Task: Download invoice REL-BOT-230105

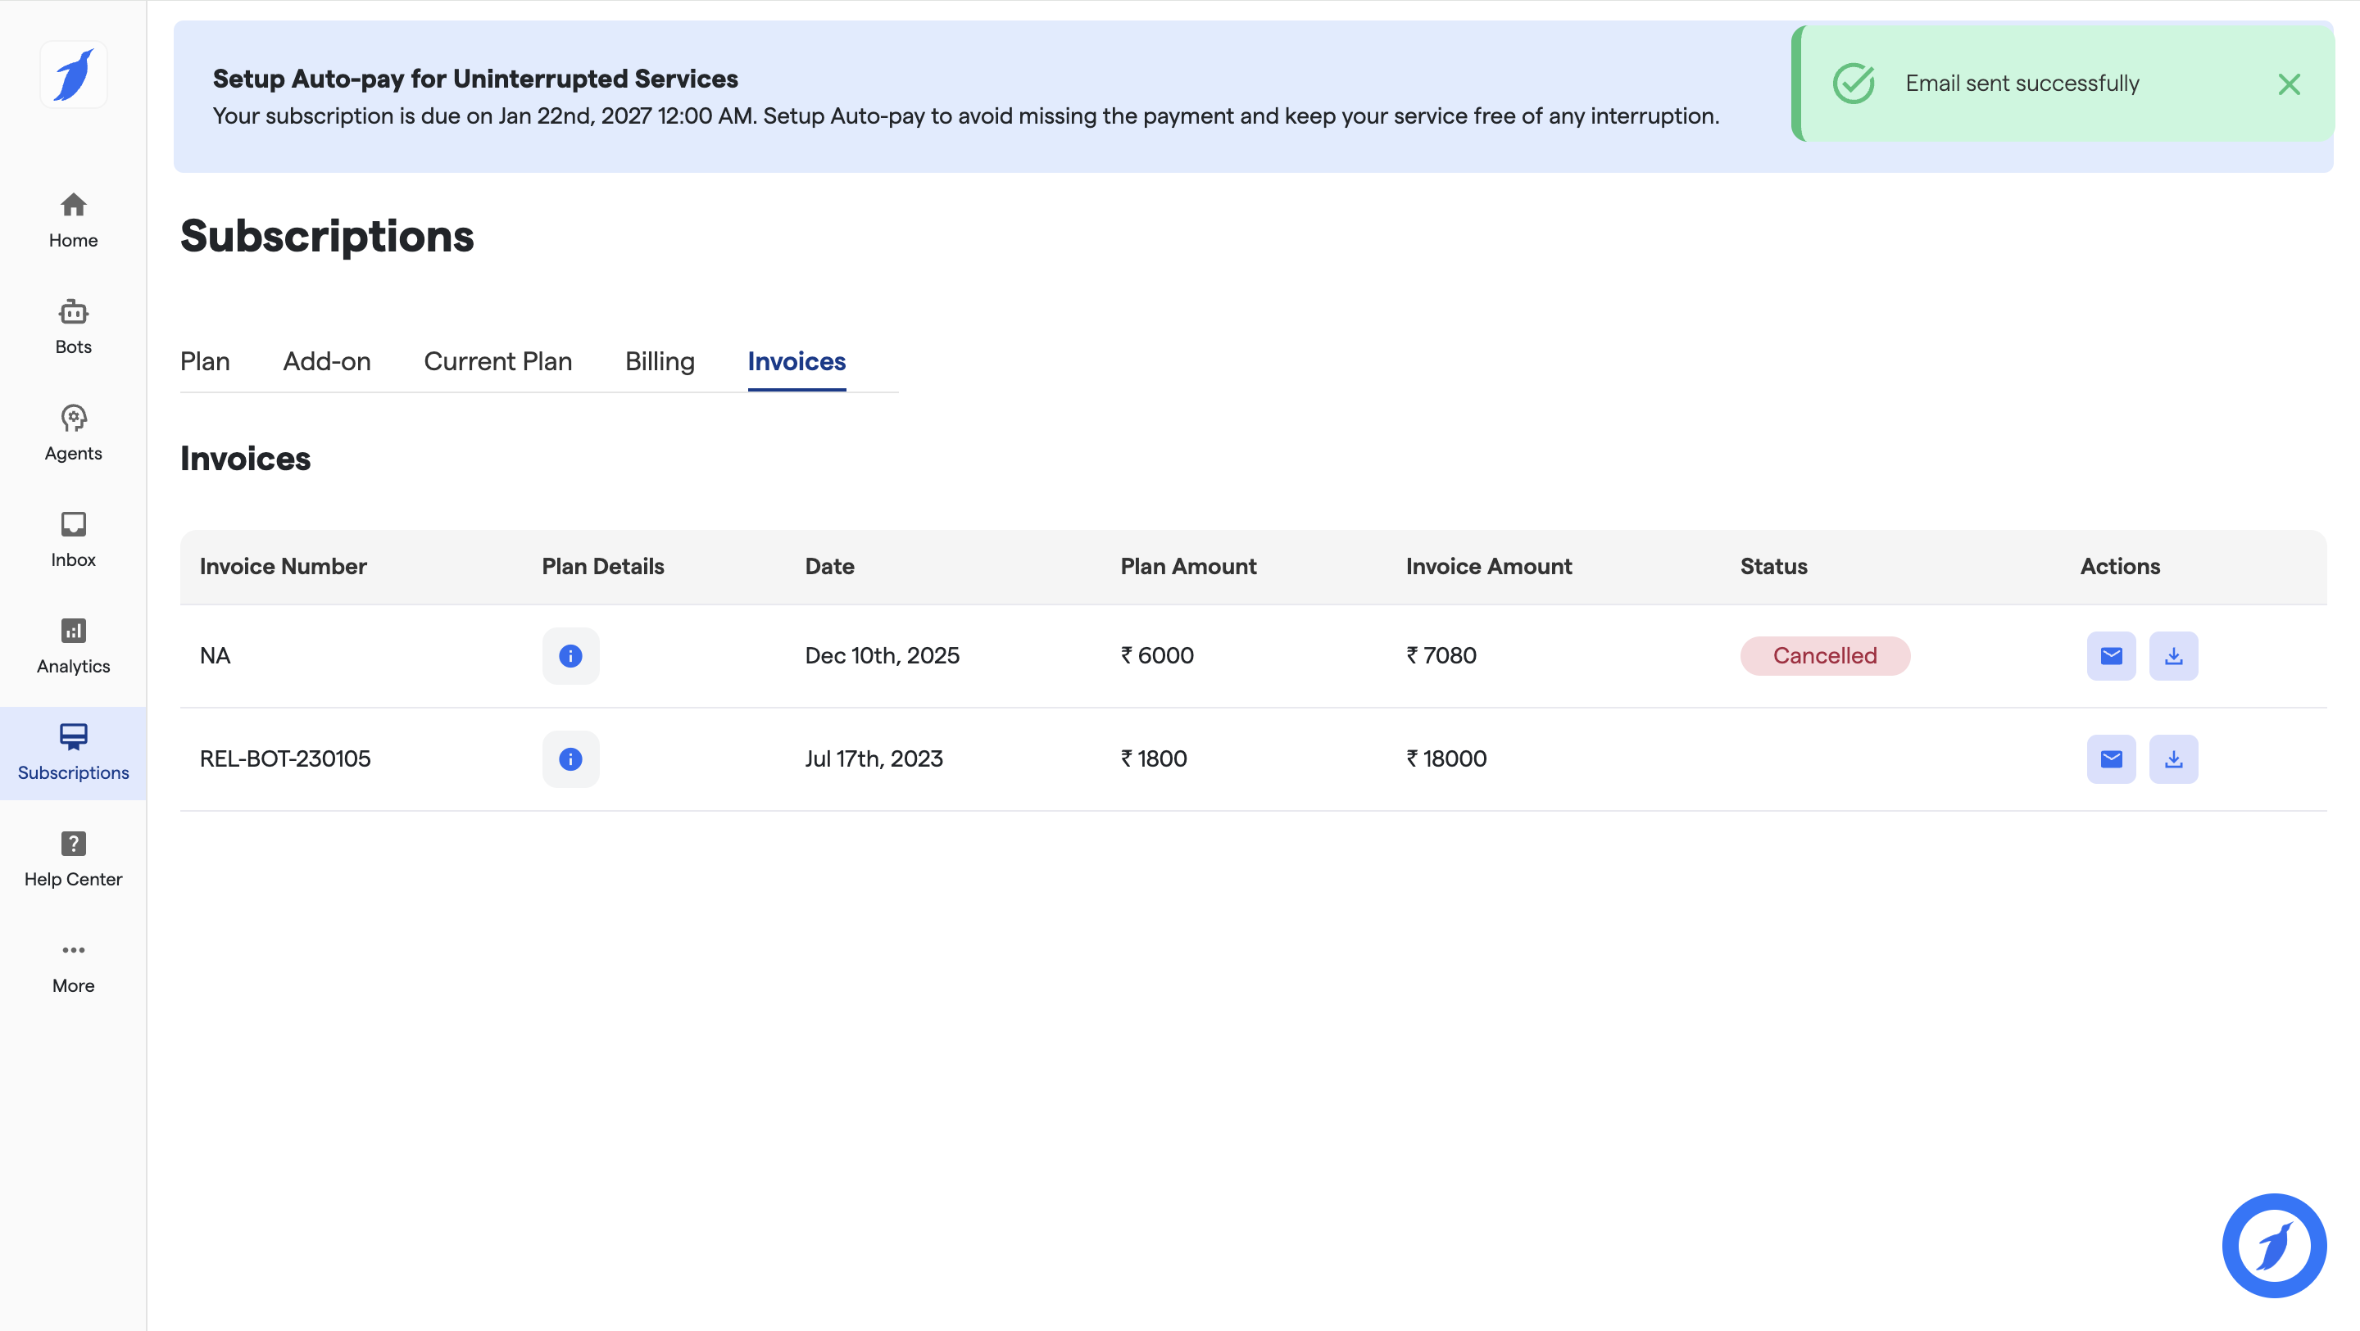Action: tap(2173, 758)
